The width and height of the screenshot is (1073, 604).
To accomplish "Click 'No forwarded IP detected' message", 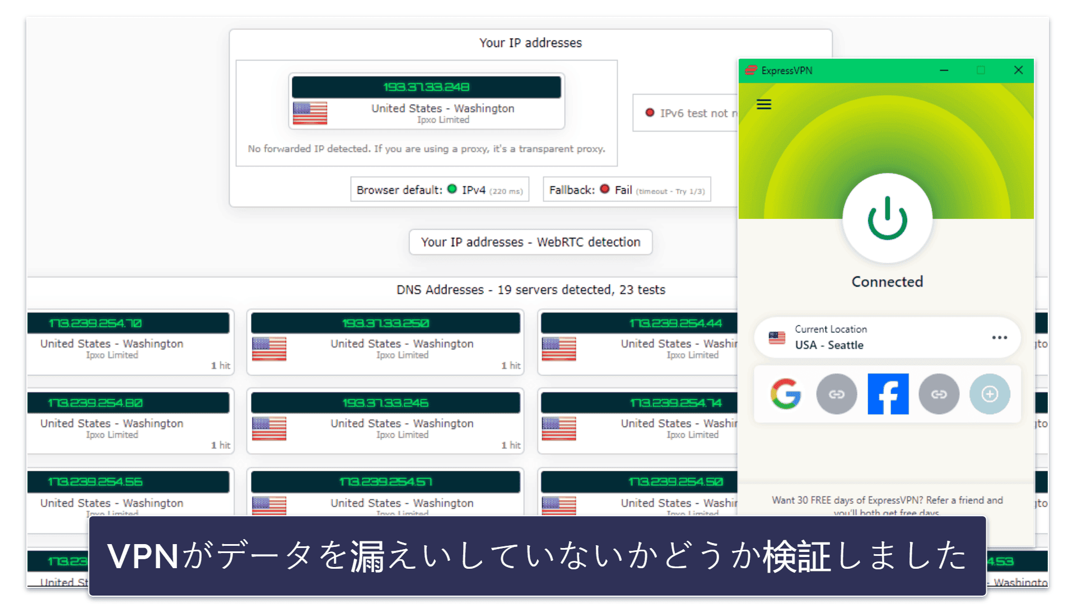I will click(x=426, y=149).
